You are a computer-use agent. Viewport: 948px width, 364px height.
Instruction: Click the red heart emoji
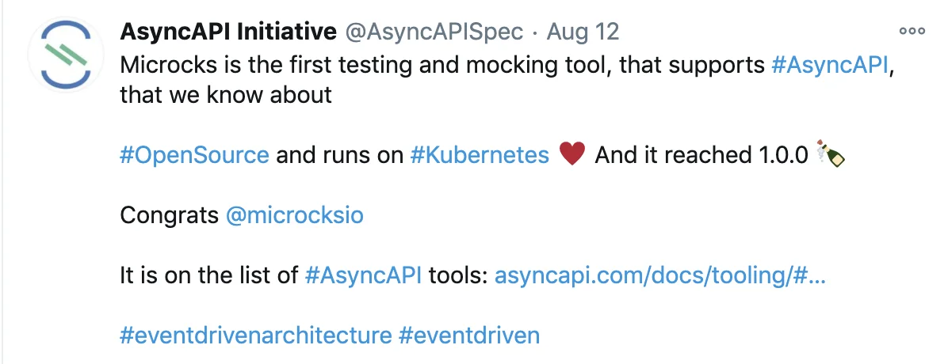[x=571, y=155]
